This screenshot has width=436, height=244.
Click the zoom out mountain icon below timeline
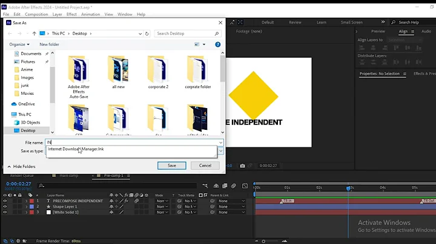(x=256, y=241)
